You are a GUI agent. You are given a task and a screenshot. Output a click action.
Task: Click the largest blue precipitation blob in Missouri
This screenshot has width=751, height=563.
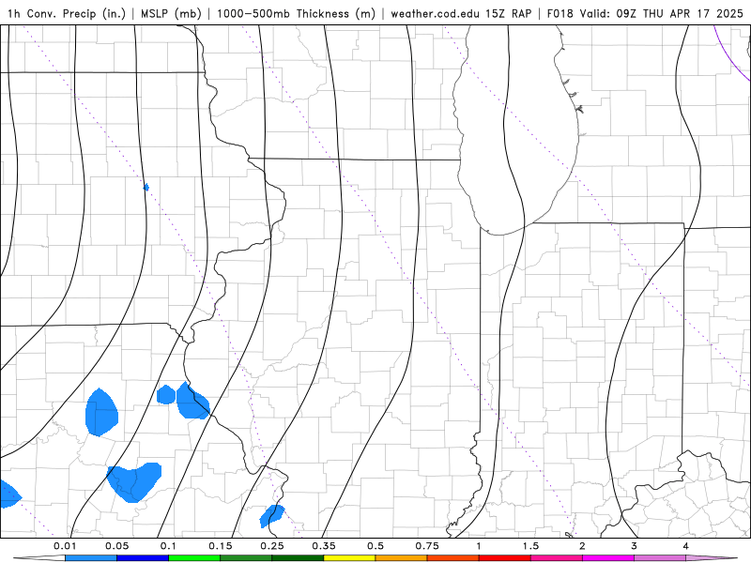click(x=134, y=481)
